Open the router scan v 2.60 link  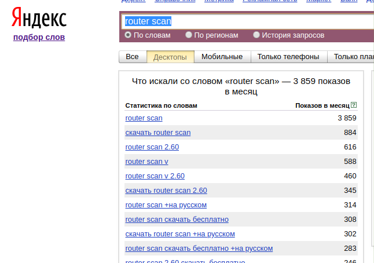[x=155, y=176]
